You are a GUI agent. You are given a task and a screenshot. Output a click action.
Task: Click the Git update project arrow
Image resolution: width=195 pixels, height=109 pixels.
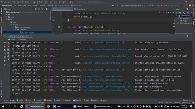(169, 5)
